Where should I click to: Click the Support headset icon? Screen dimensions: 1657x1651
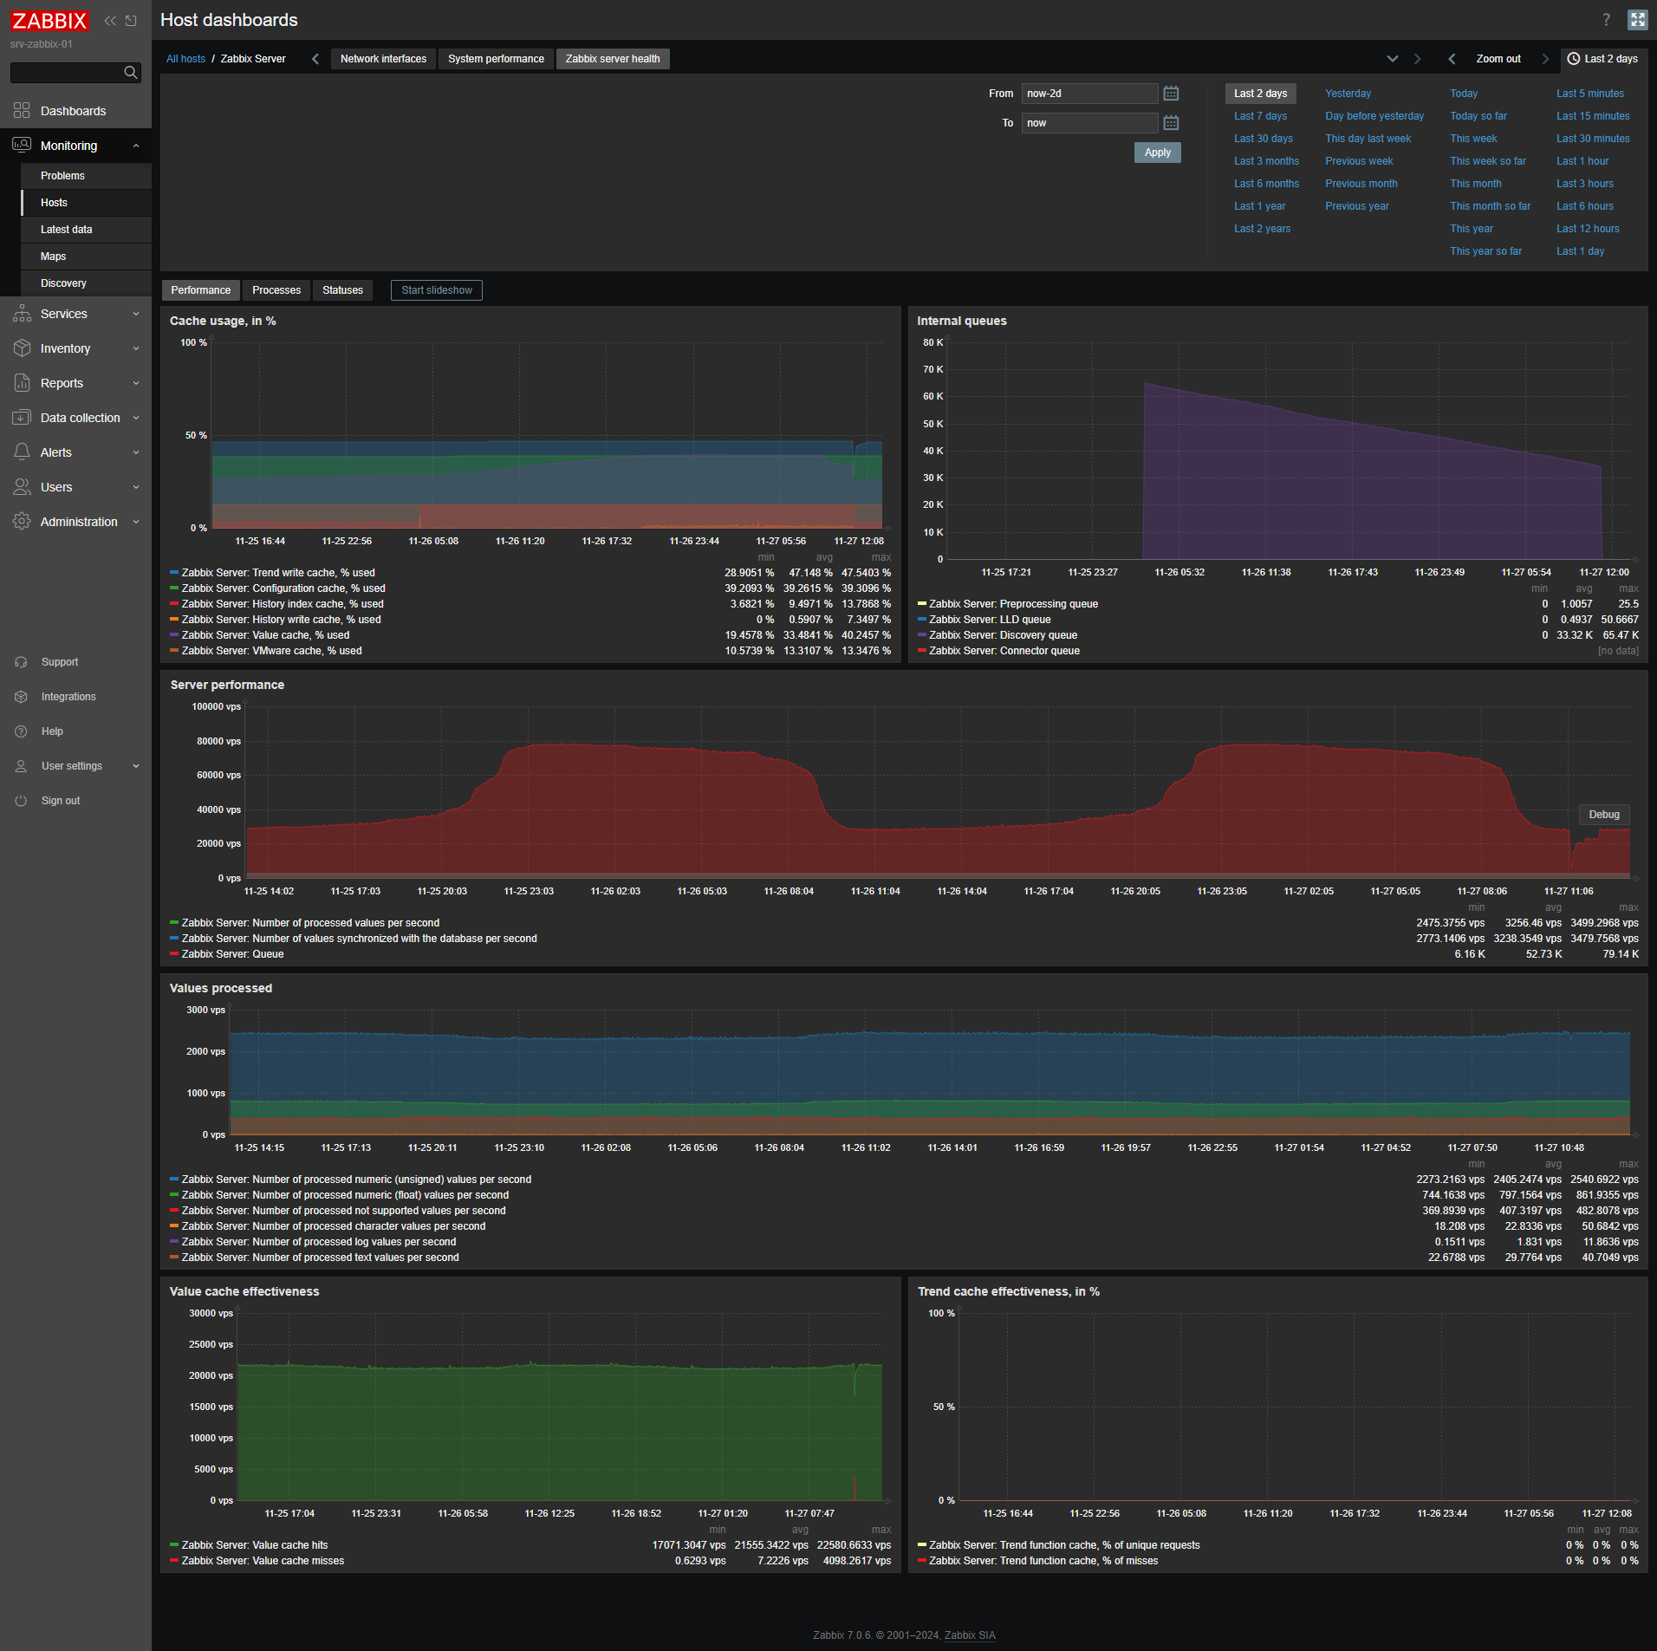click(21, 662)
